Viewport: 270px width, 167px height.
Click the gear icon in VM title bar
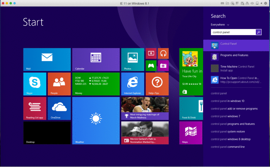[266, 3]
